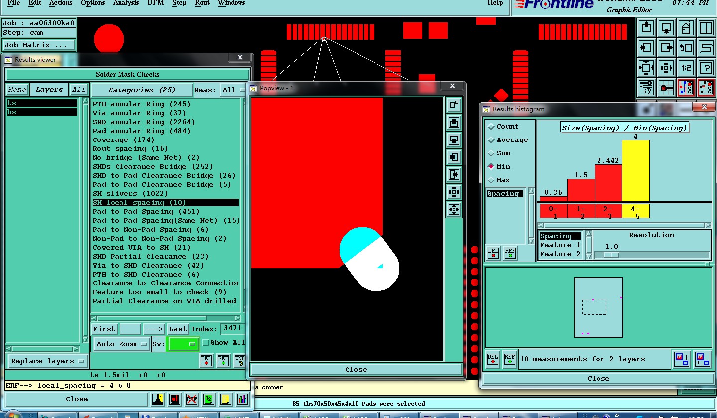This screenshot has width=717, height=418.
Task: Open the File menu
Action: 14,3
